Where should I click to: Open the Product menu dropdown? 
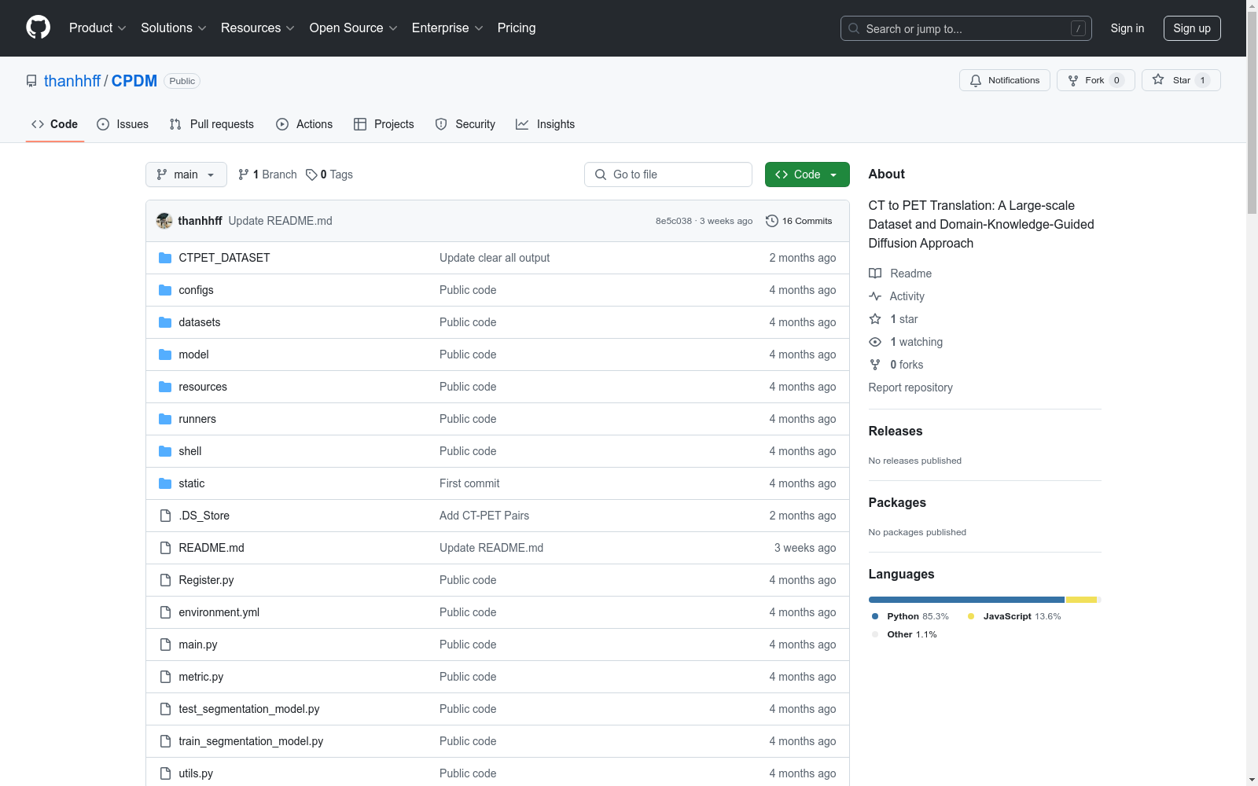(x=97, y=28)
